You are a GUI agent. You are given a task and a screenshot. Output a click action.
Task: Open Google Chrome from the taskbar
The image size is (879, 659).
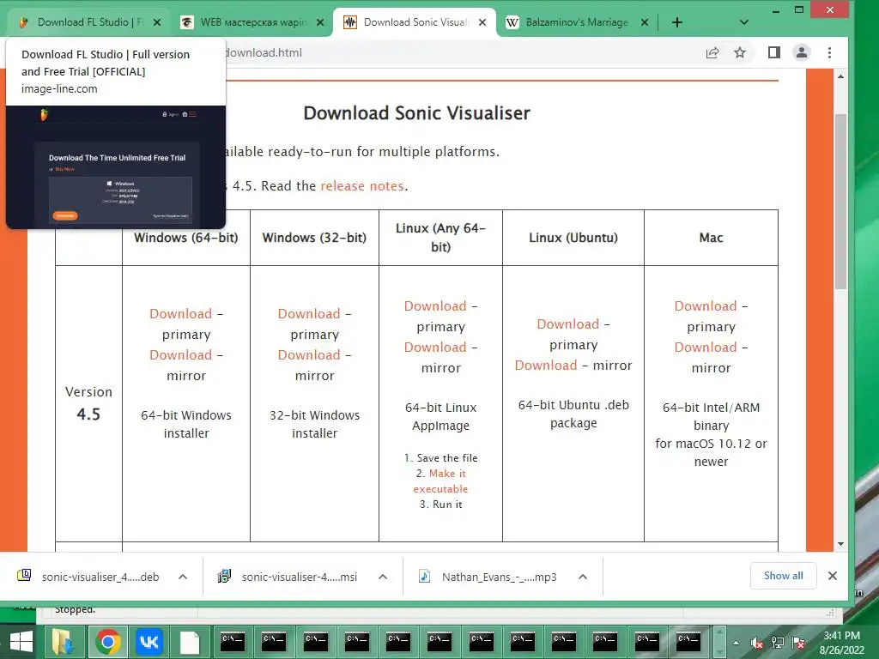pyautogui.click(x=107, y=642)
